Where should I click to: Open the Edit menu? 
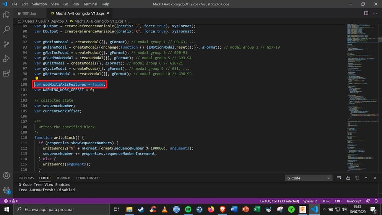tap(24, 4)
